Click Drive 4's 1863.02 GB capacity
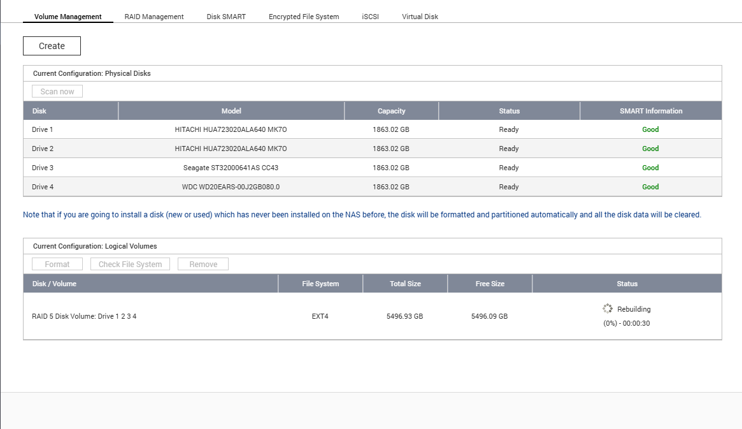742x429 pixels. click(391, 187)
